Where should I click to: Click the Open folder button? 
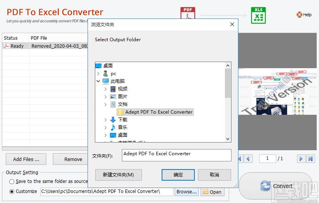point(213,191)
